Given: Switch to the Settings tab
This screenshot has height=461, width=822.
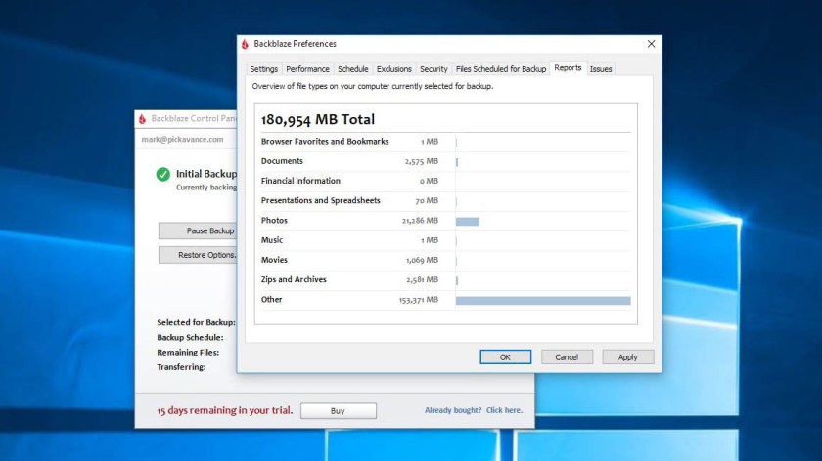Looking at the screenshot, I should point(263,69).
